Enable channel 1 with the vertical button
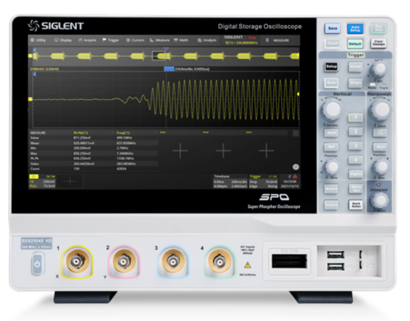 pyautogui.click(x=356, y=117)
